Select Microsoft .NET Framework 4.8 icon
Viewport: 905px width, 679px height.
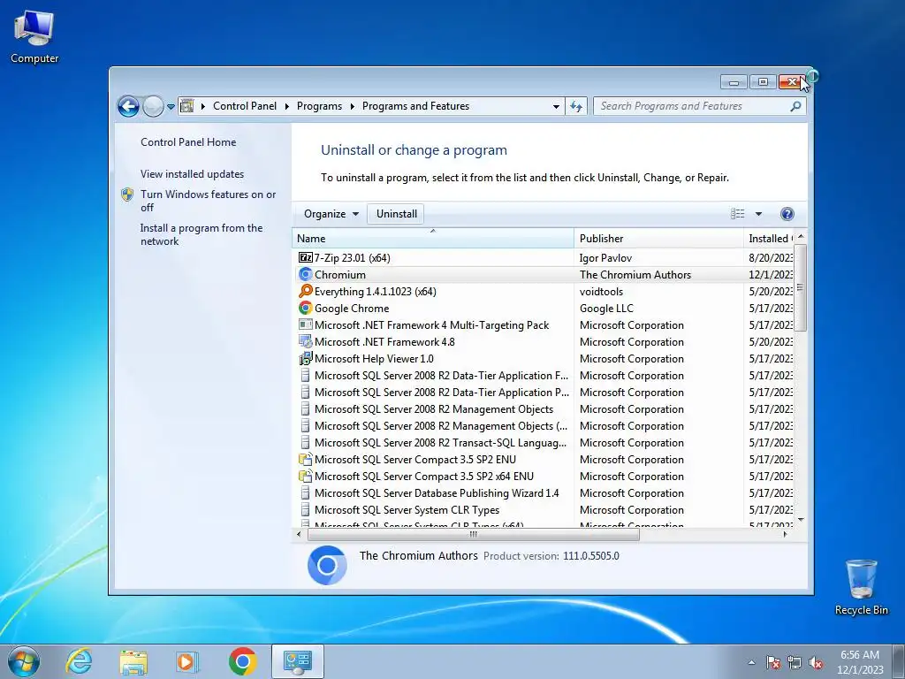(x=305, y=341)
